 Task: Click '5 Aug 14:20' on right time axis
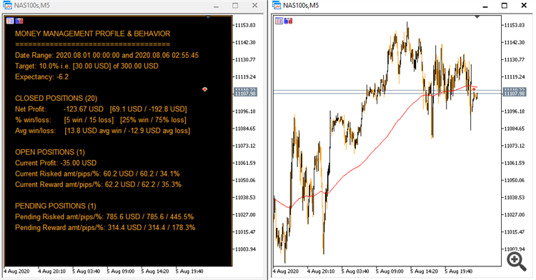pos(425,271)
